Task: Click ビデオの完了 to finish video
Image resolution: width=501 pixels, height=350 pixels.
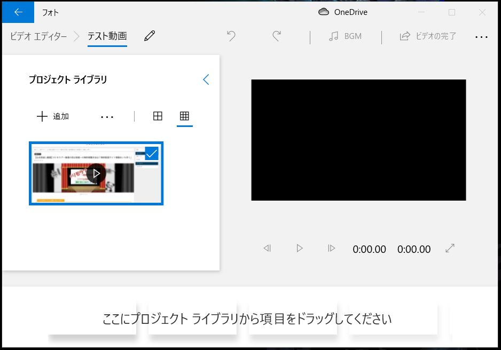Action: point(428,36)
